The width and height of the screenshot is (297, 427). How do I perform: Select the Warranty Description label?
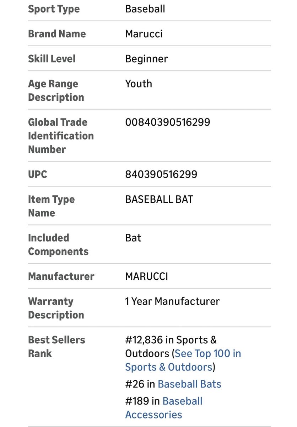point(56,308)
